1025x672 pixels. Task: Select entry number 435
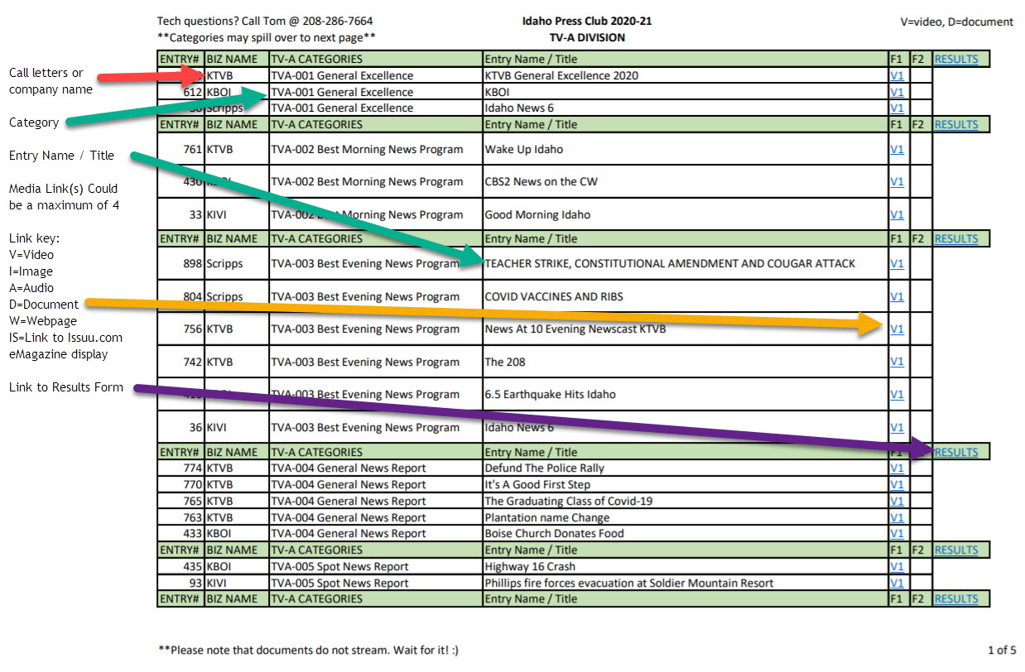pyautogui.click(x=192, y=567)
